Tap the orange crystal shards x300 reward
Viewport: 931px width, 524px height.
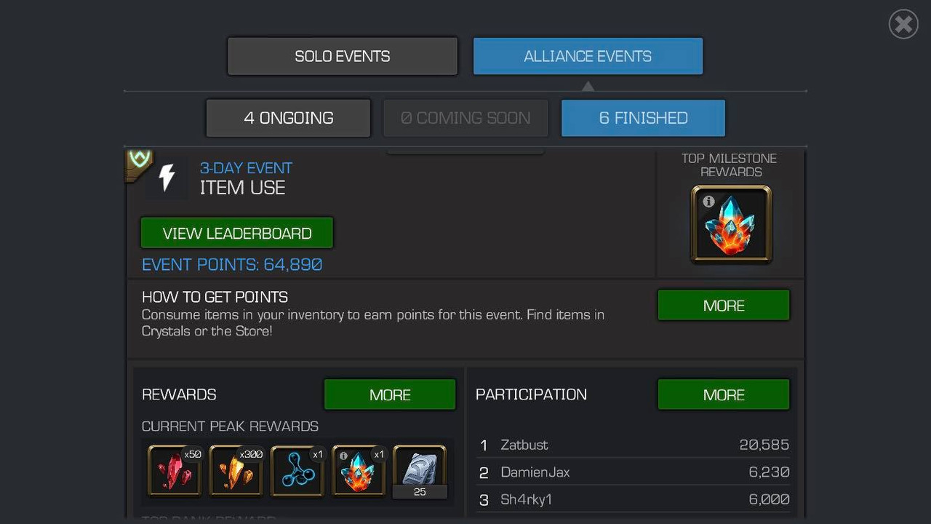[236, 471]
